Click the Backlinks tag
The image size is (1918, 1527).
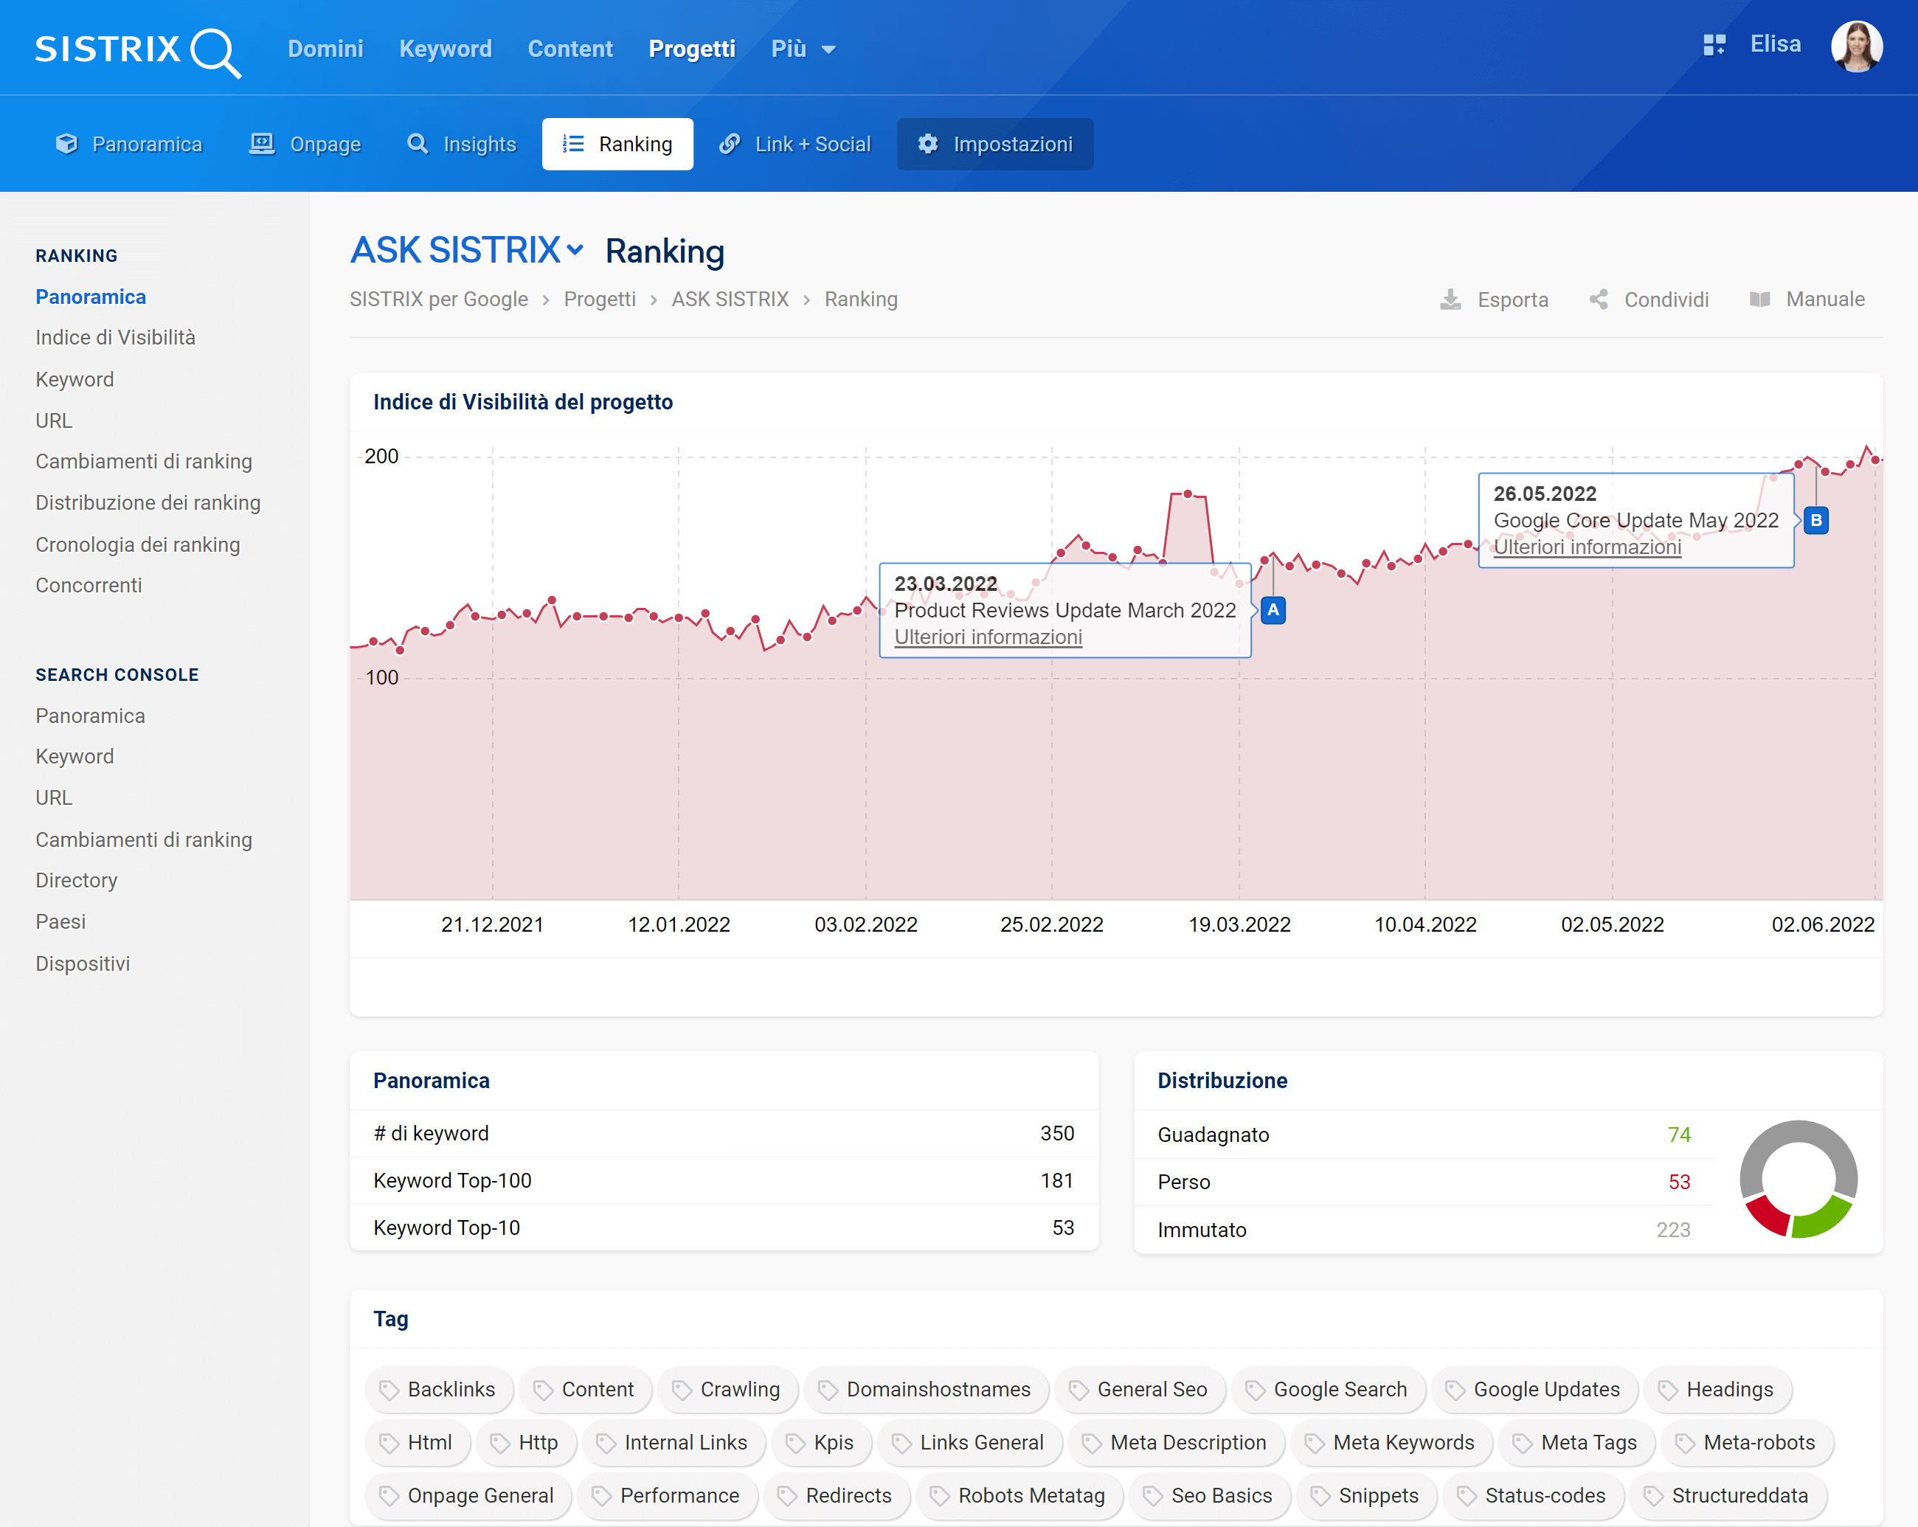[439, 1389]
